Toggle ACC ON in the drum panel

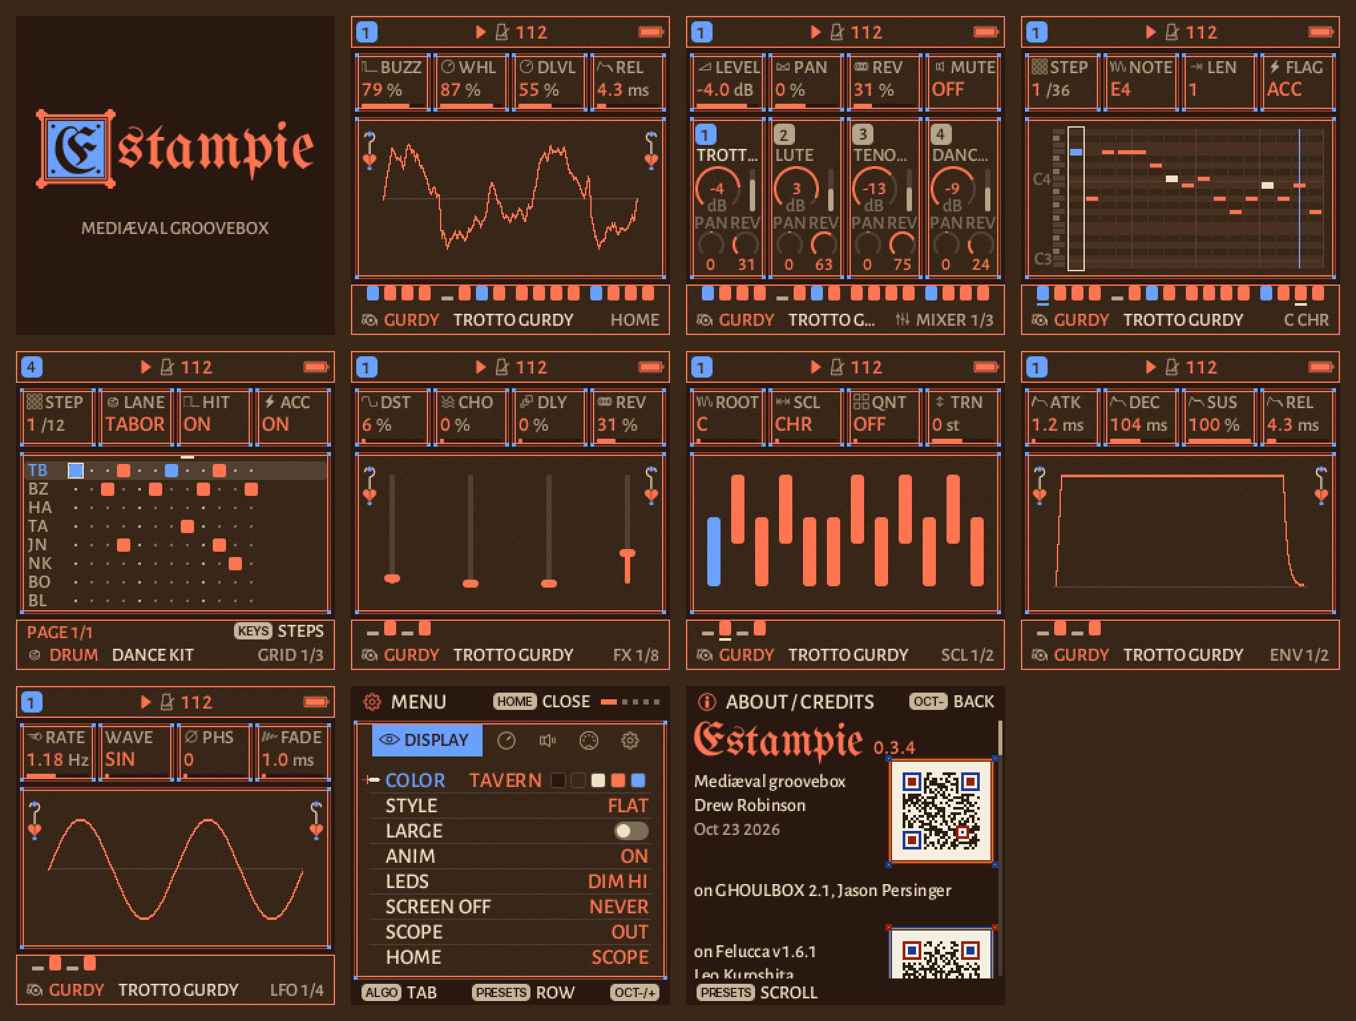click(292, 417)
